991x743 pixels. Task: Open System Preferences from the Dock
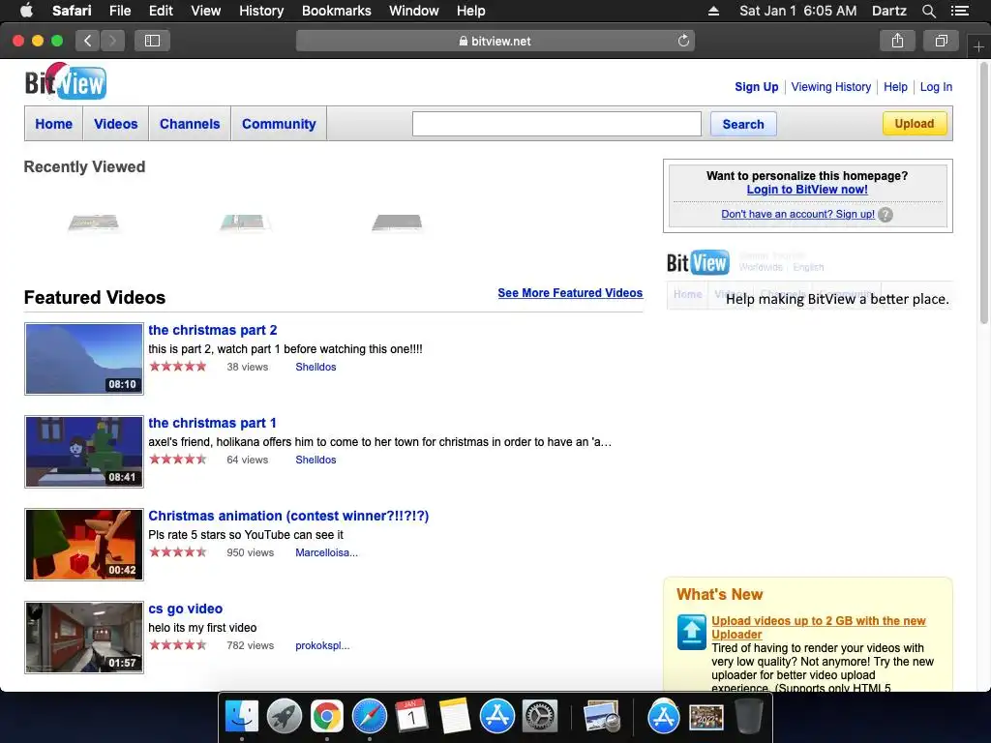click(x=539, y=717)
